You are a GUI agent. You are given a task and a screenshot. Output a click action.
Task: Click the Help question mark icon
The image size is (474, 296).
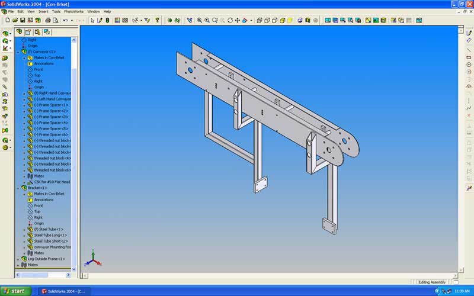[x=157, y=20]
